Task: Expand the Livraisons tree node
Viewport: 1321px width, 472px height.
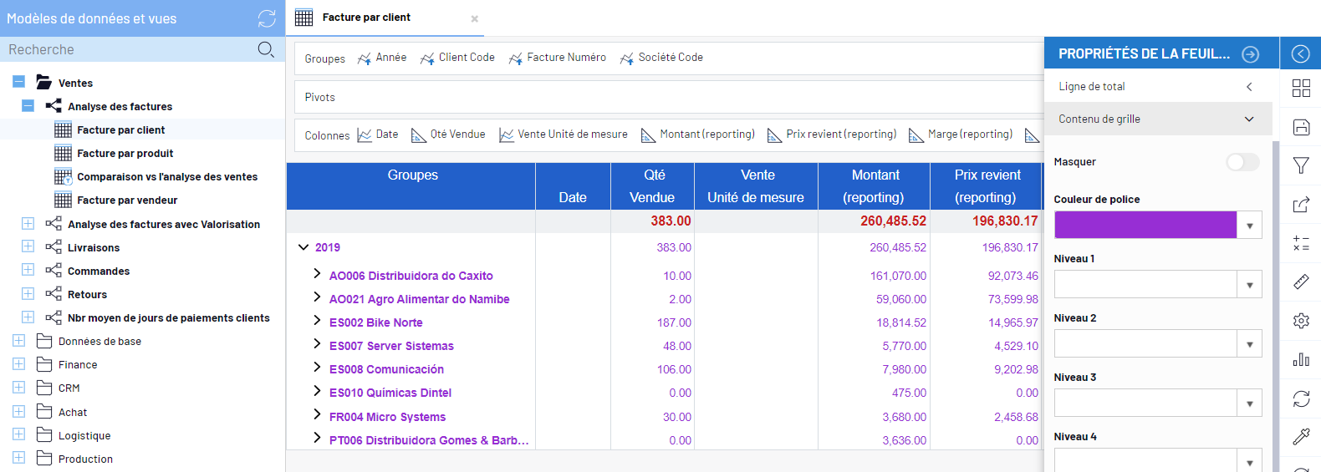Action: click(28, 246)
